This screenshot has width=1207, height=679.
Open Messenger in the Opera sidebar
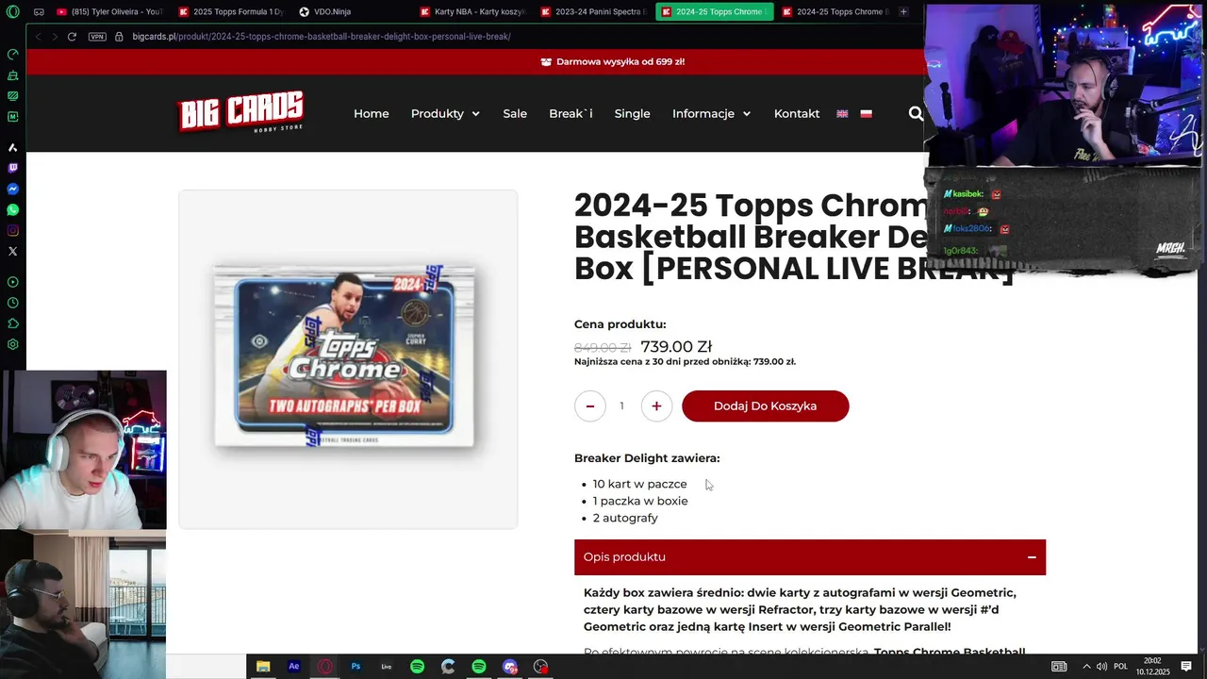[x=12, y=189]
